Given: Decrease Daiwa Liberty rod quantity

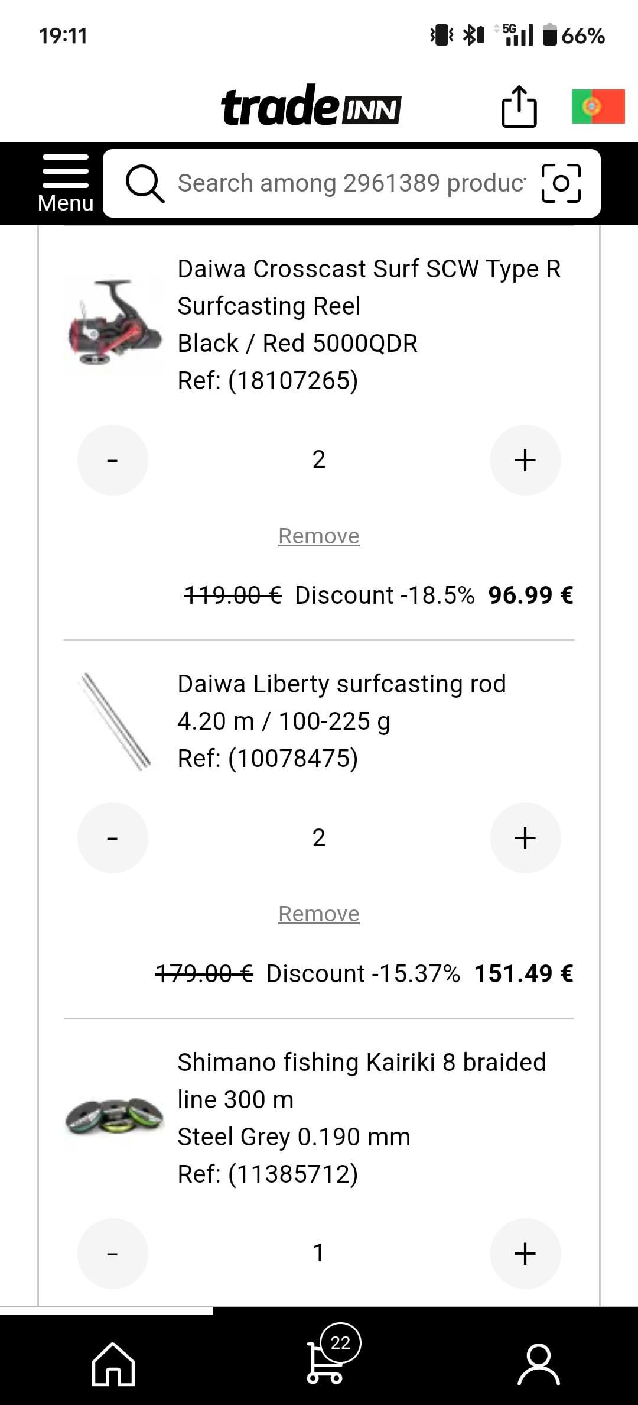Looking at the screenshot, I should pos(113,838).
